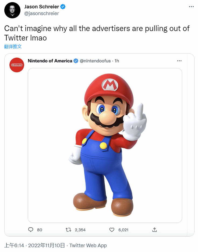Screen dimensions: 198x252
Task: Open the Mario image in quoted tweet
Action: click(x=105, y=145)
